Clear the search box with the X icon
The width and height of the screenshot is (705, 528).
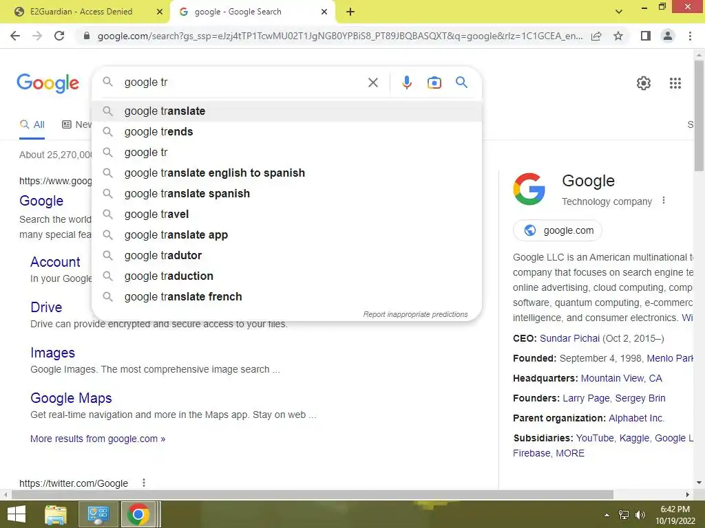tap(372, 82)
